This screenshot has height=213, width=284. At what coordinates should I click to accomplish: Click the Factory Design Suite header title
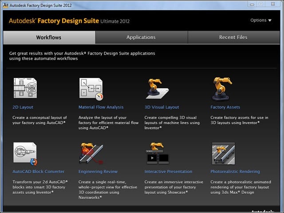point(69,21)
